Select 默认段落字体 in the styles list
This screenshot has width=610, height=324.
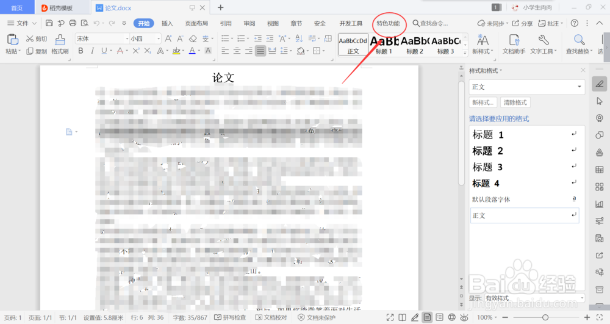point(525,199)
